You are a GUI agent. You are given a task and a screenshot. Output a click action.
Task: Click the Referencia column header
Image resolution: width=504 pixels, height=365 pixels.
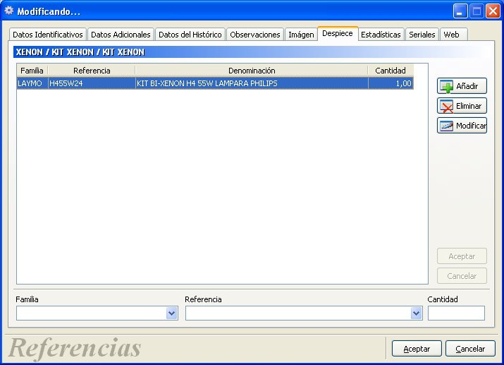92,71
